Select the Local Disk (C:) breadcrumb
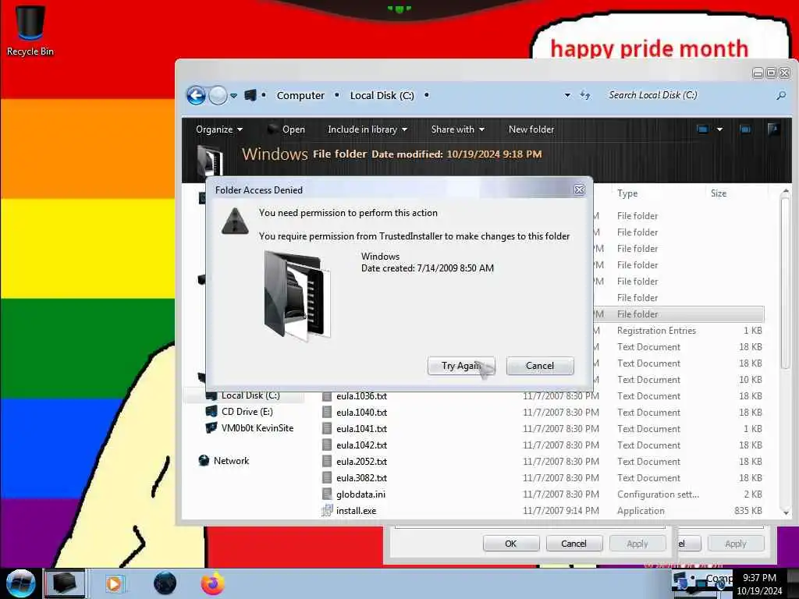 pyautogui.click(x=382, y=95)
